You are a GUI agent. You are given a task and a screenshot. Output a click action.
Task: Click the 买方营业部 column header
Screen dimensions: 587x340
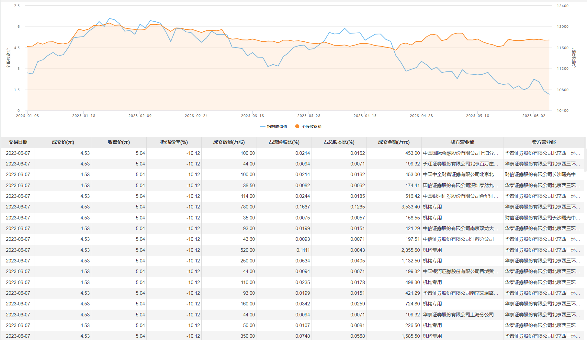(462, 142)
